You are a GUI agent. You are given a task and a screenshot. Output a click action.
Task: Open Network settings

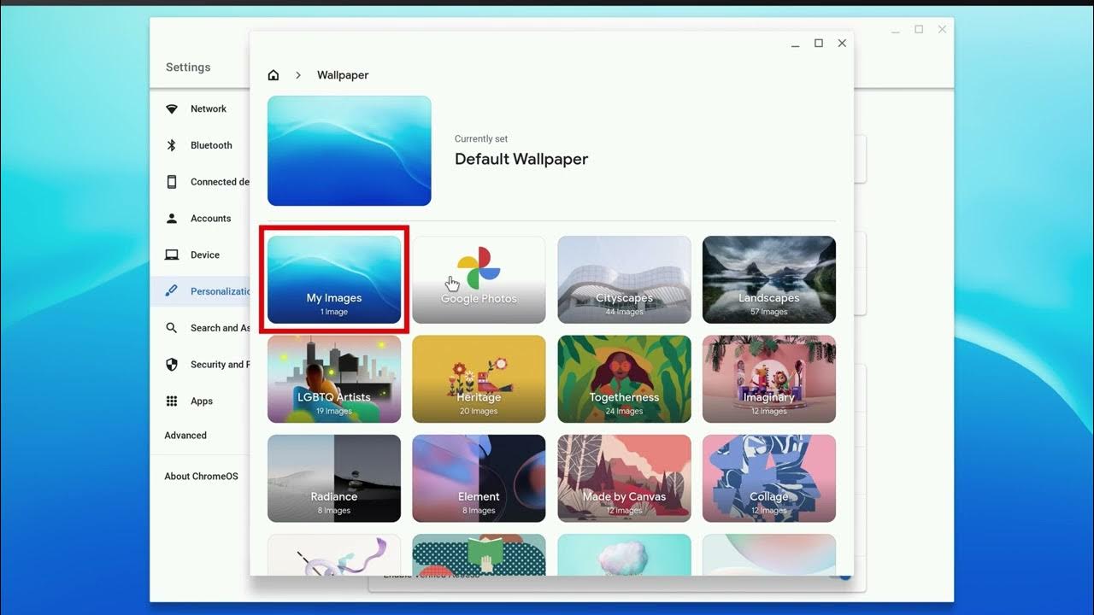pyautogui.click(x=209, y=109)
